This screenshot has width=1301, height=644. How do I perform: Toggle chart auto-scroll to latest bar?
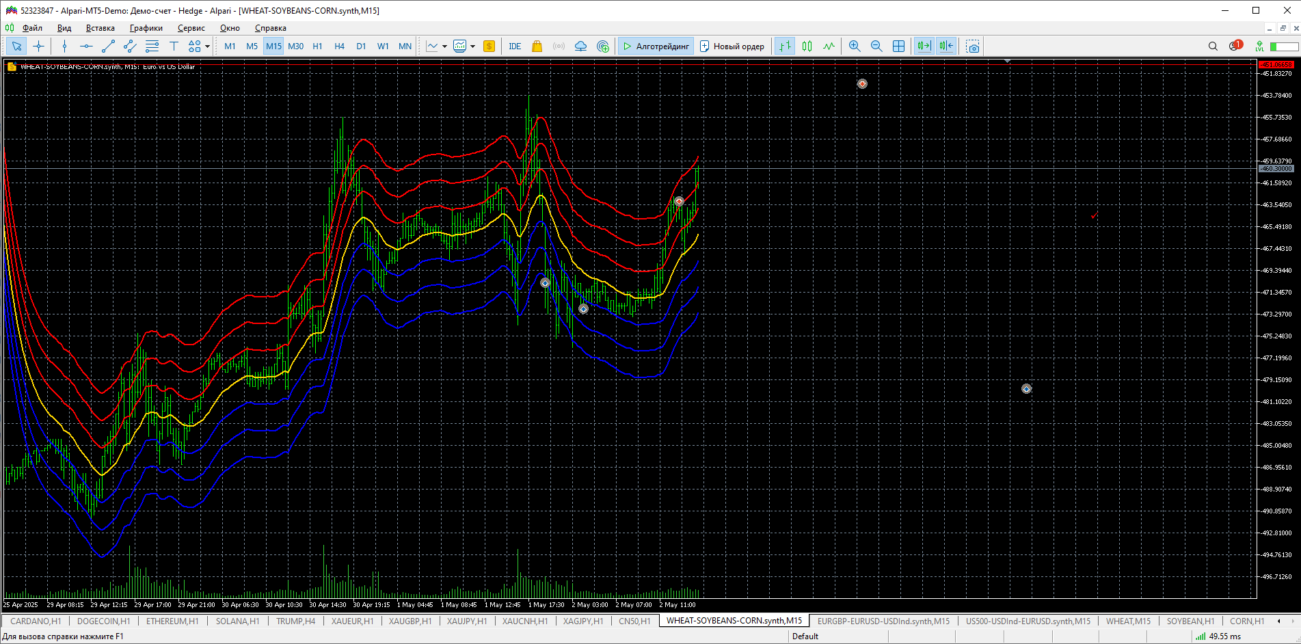[924, 46]
